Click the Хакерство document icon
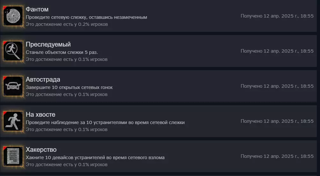 click(x=13, y=156)
